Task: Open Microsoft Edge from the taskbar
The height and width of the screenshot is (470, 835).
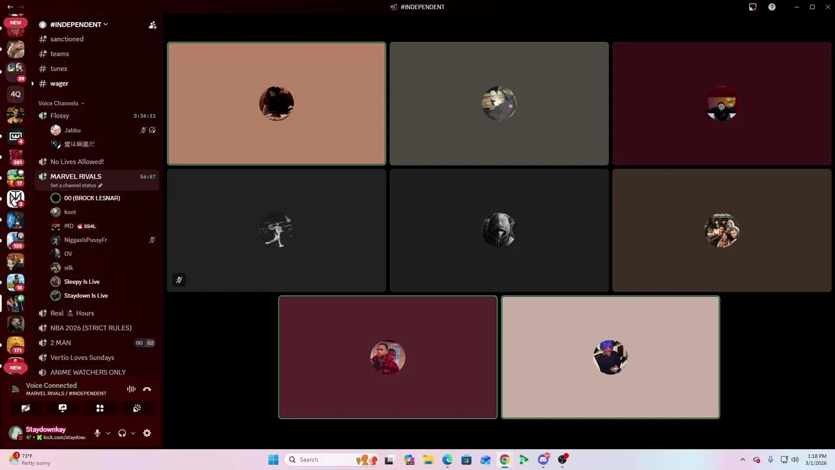Action: 448,460
